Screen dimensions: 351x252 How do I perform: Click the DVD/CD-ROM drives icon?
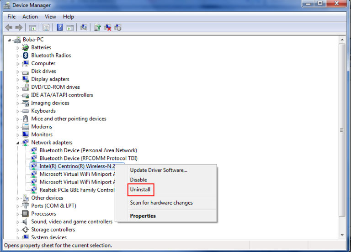[x=25, y=87]
